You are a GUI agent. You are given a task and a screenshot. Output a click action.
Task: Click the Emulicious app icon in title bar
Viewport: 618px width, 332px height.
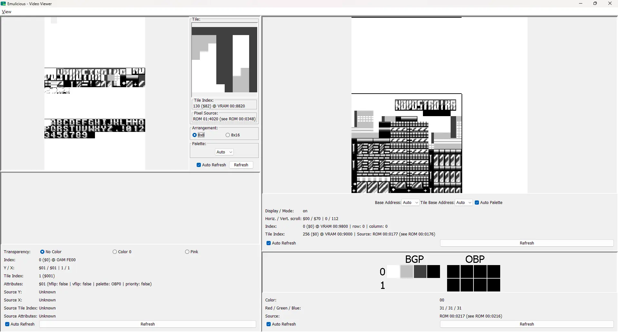4,4
